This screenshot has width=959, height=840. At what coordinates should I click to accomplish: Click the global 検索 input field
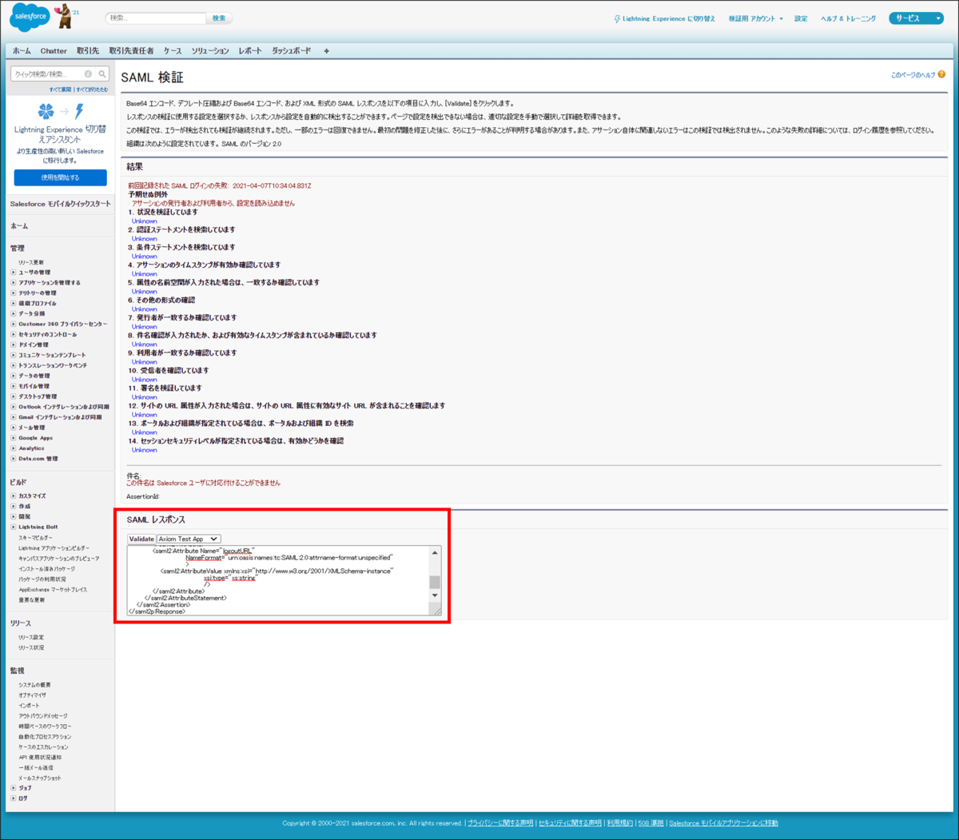pyautogui.click(x=156, y=18)
